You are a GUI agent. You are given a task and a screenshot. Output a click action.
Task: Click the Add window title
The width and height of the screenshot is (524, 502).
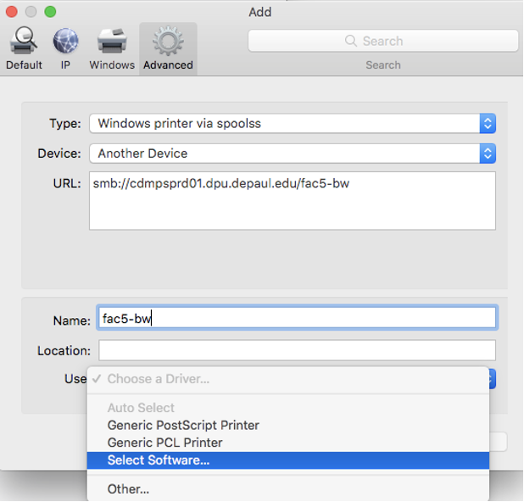260,12
